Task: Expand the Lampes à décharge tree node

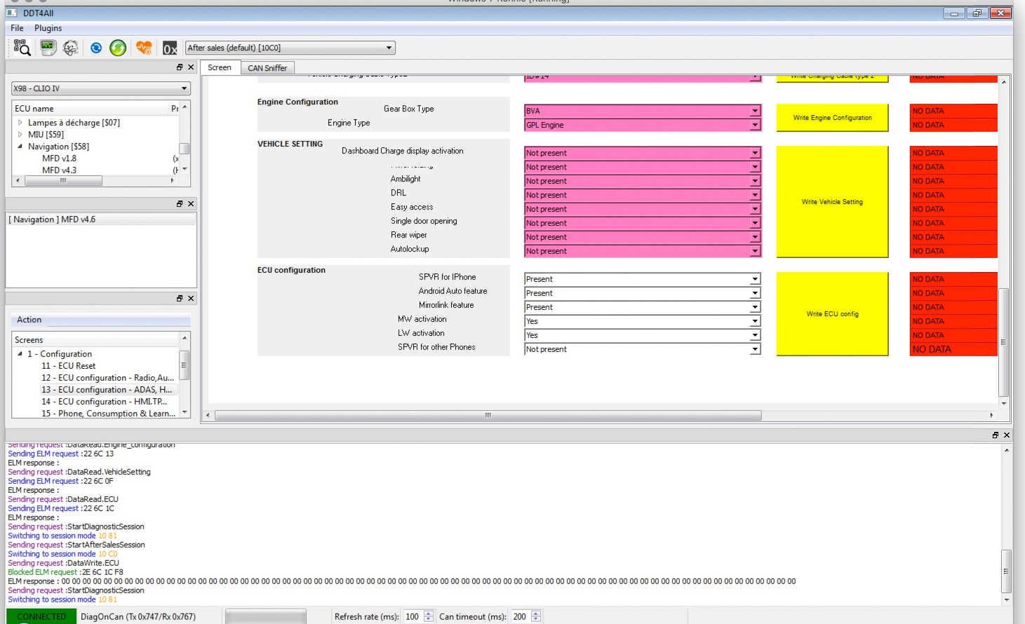Action: click(20, 123)
